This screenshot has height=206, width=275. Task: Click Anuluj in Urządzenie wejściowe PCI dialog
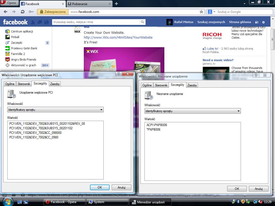click(121, 187)
